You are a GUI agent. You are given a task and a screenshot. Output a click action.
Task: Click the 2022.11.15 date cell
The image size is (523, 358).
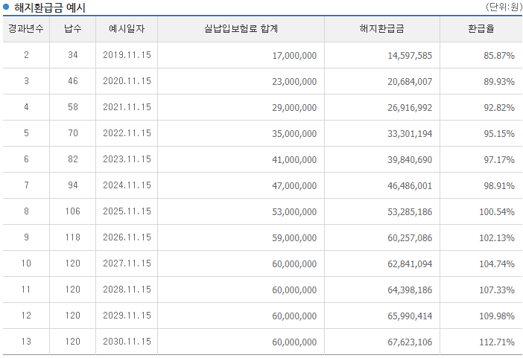[x=127, y=134]
